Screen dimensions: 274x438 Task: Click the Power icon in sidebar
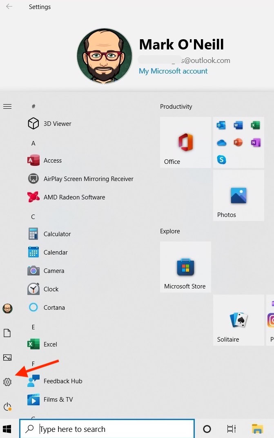[x=7, y=407]
